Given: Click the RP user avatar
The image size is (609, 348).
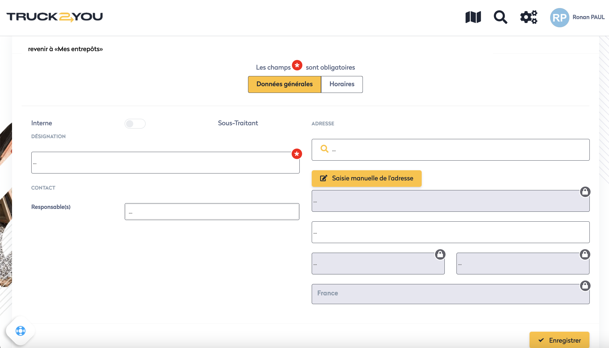Looking at the screenshot, I should 559,18.
